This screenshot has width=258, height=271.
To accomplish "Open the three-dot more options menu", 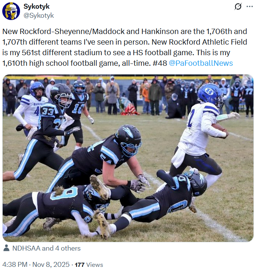I will 250,6.
